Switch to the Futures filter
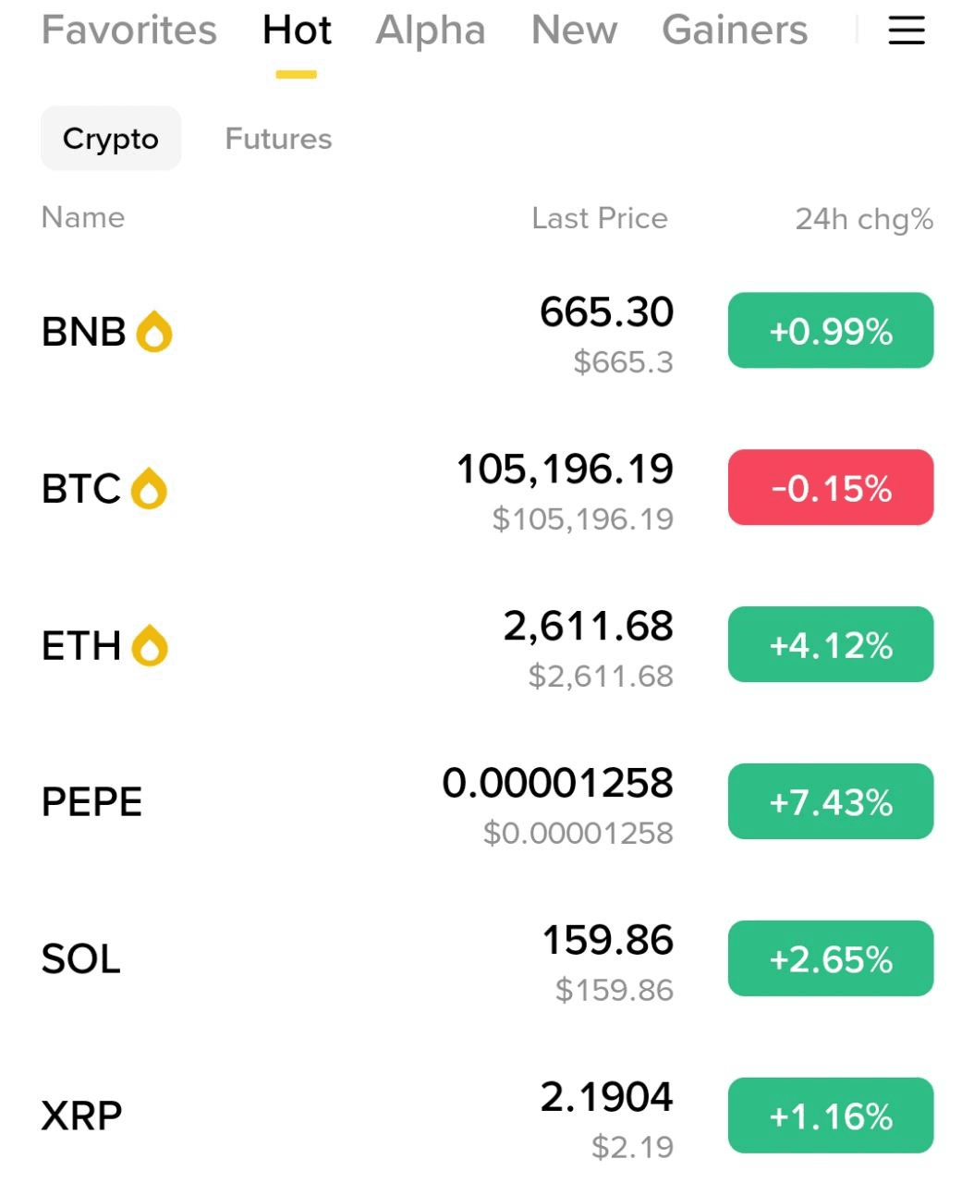Viewport: 974px width, 1183px height. tap(278, 139)
